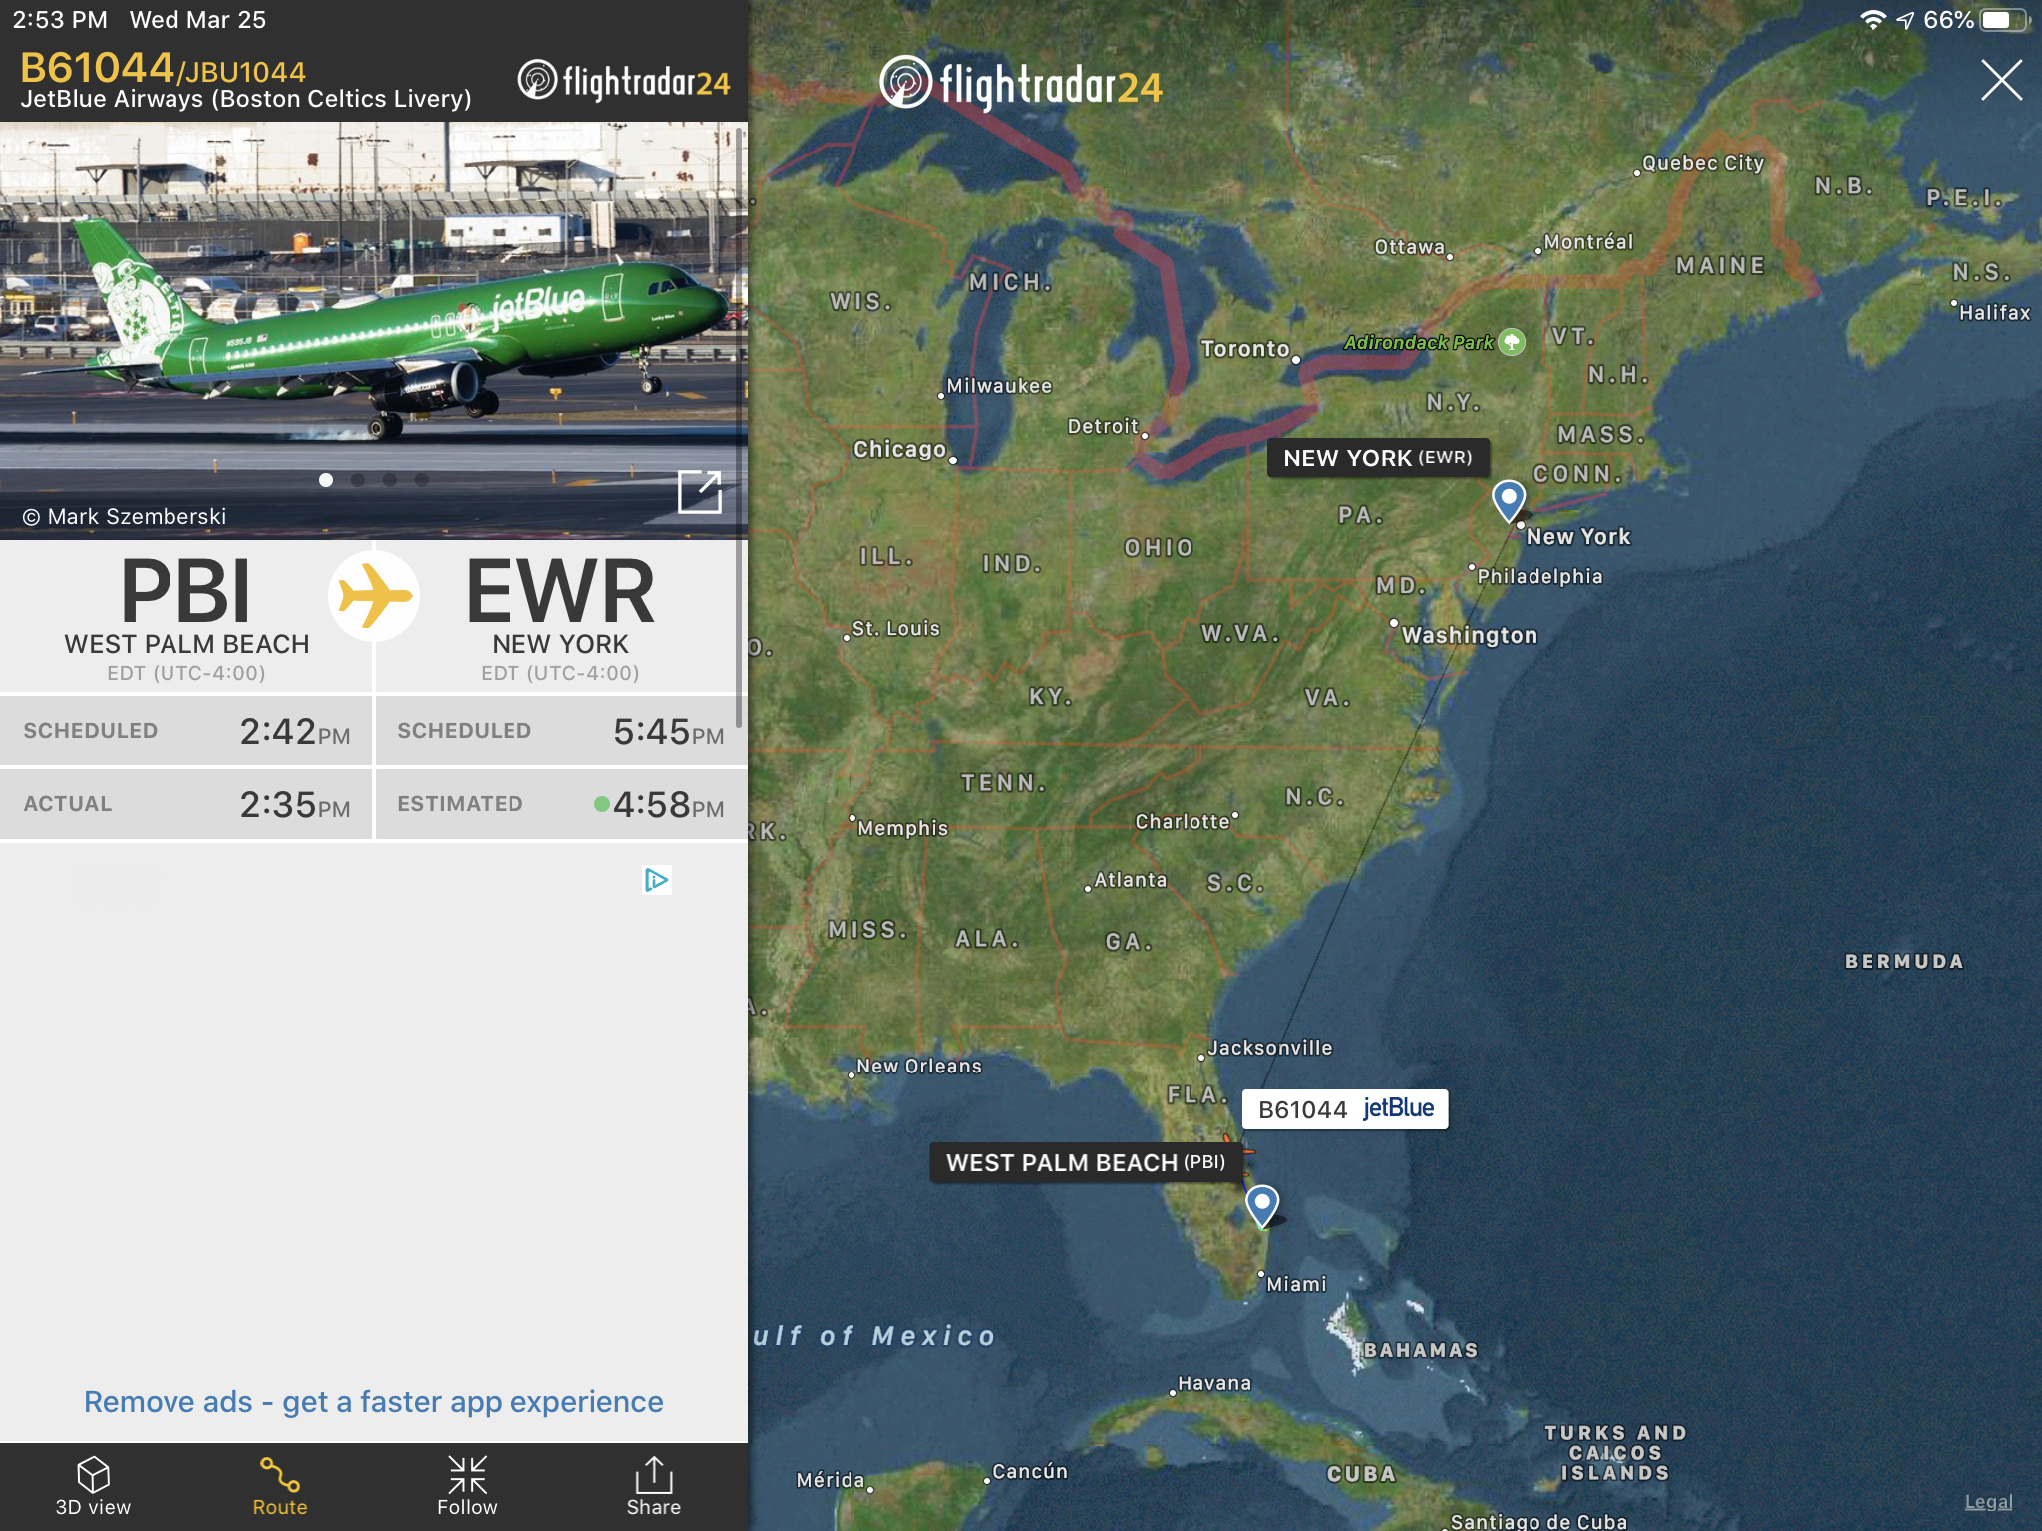Open Remove ads faster app link
The height and width of the screenshot is (1531, 2042).
pos(374,1401)
